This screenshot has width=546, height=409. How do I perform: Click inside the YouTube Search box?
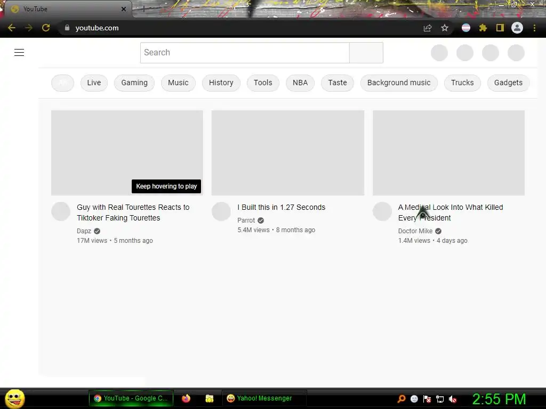tap(245, 53)
